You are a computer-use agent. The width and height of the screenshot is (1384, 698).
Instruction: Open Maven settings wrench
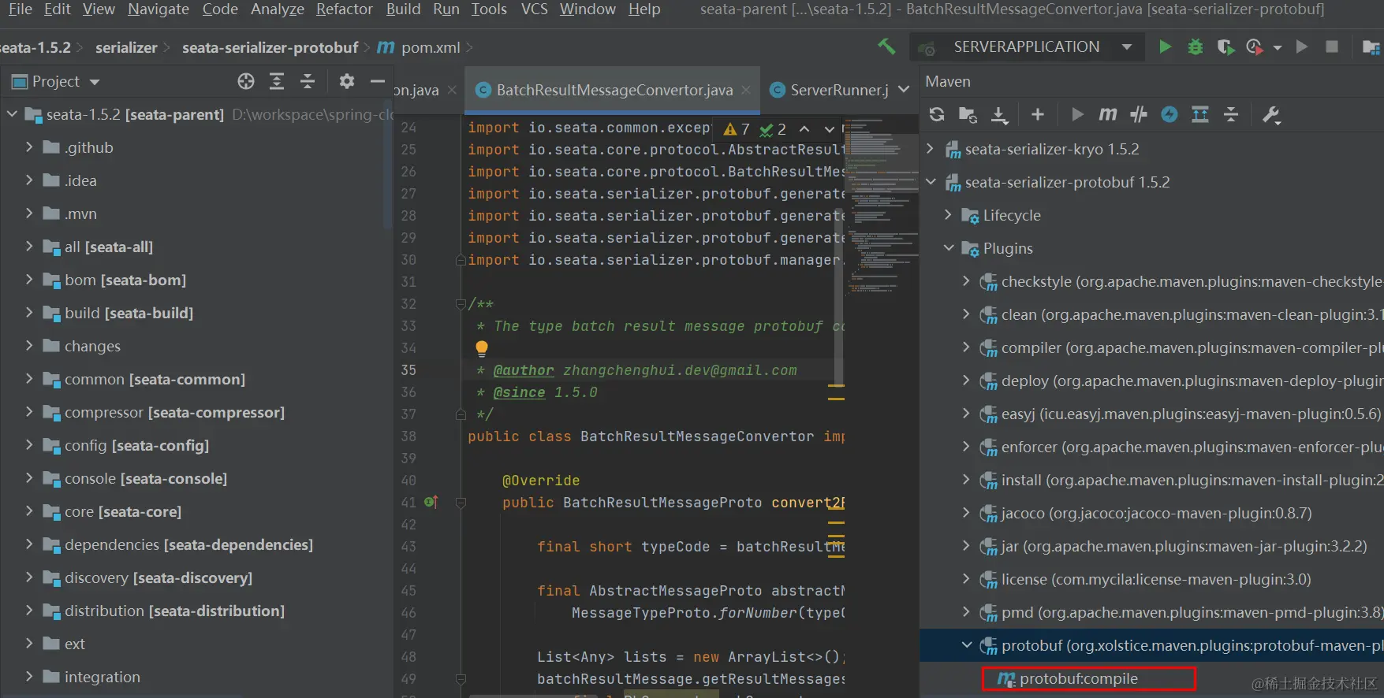click(1271, 114)
